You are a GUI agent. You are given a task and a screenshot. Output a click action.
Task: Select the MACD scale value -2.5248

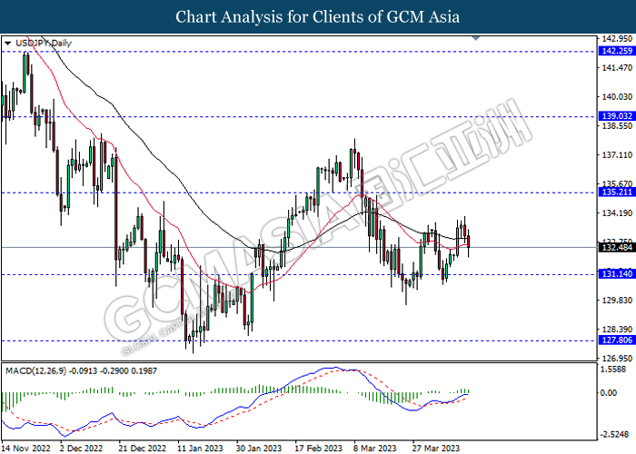pos(615,435)
